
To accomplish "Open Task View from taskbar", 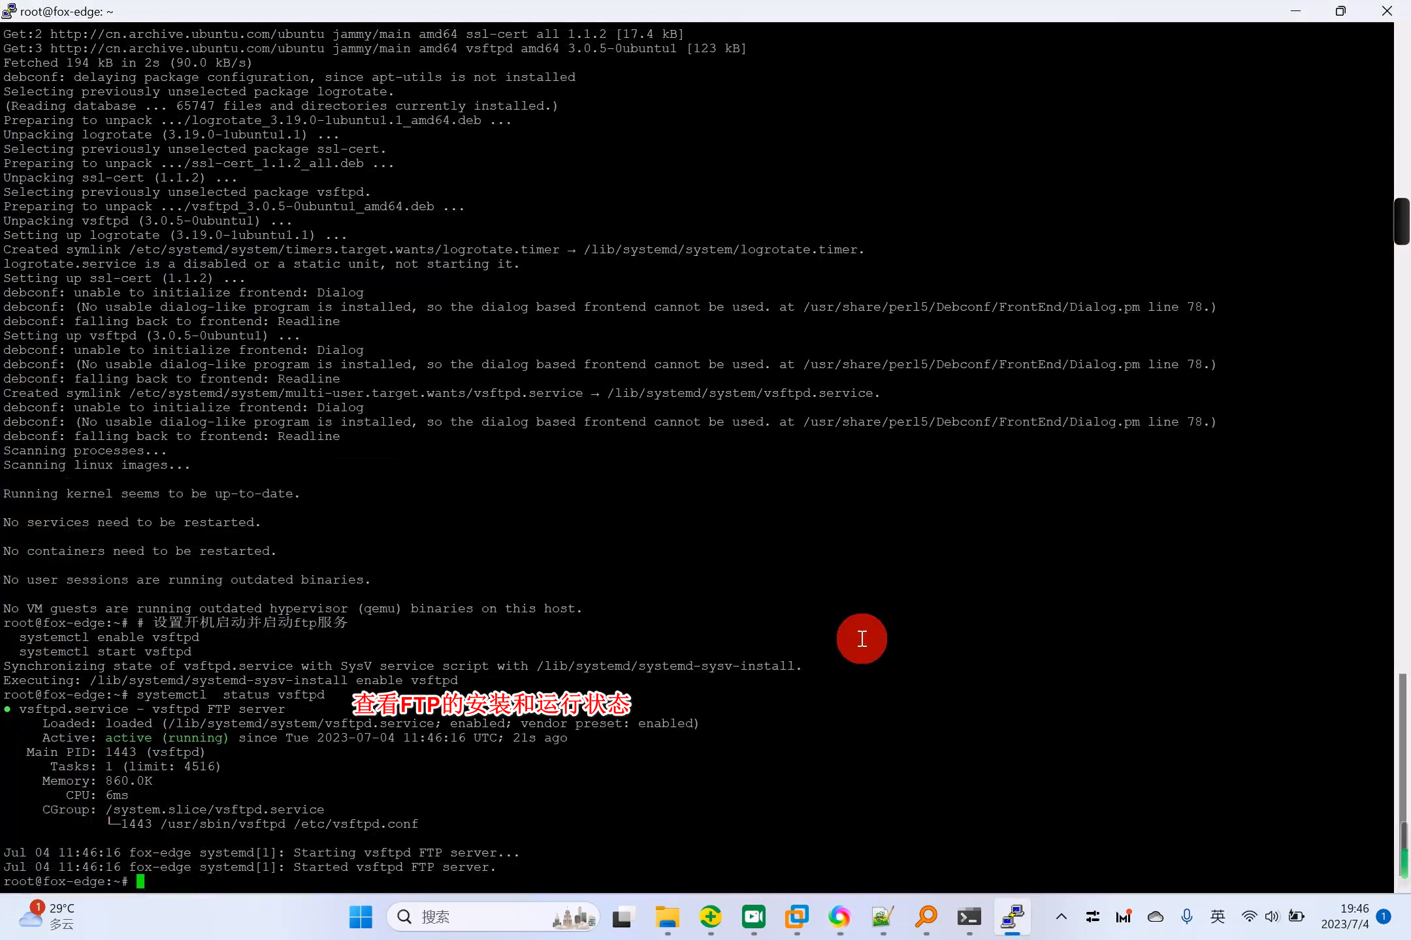I will [x=624, y=917].
